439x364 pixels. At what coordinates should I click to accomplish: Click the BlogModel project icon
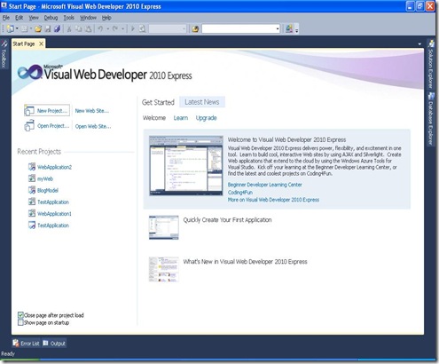(32, 190)
